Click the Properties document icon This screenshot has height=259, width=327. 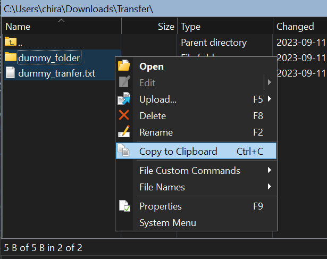[x=124, y=206]
